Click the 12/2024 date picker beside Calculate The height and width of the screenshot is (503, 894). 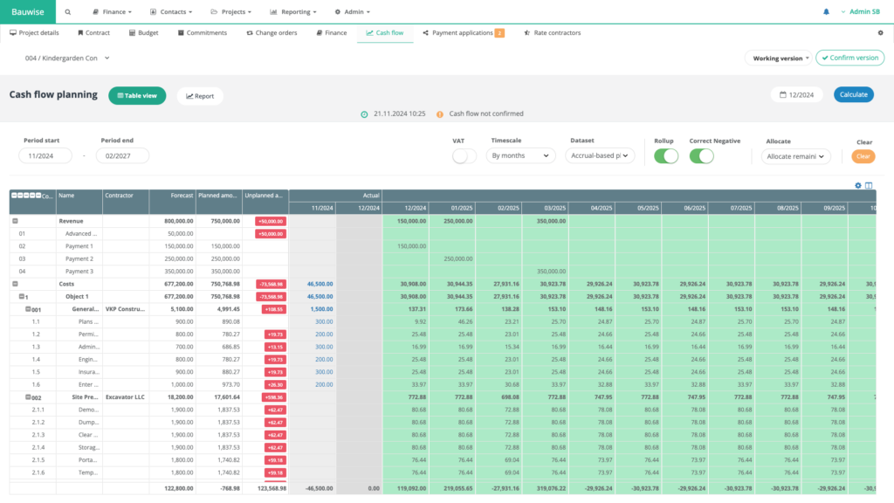(x=797, y=94)
